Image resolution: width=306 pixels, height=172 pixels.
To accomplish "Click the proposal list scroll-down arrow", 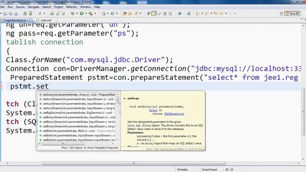I will point(117,140).
